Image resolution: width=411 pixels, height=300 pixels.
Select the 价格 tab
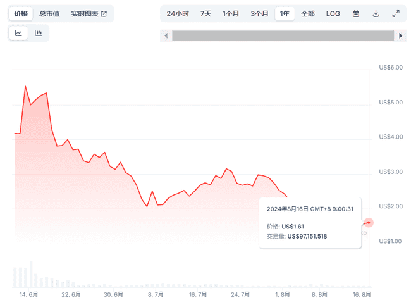[21, 13]
